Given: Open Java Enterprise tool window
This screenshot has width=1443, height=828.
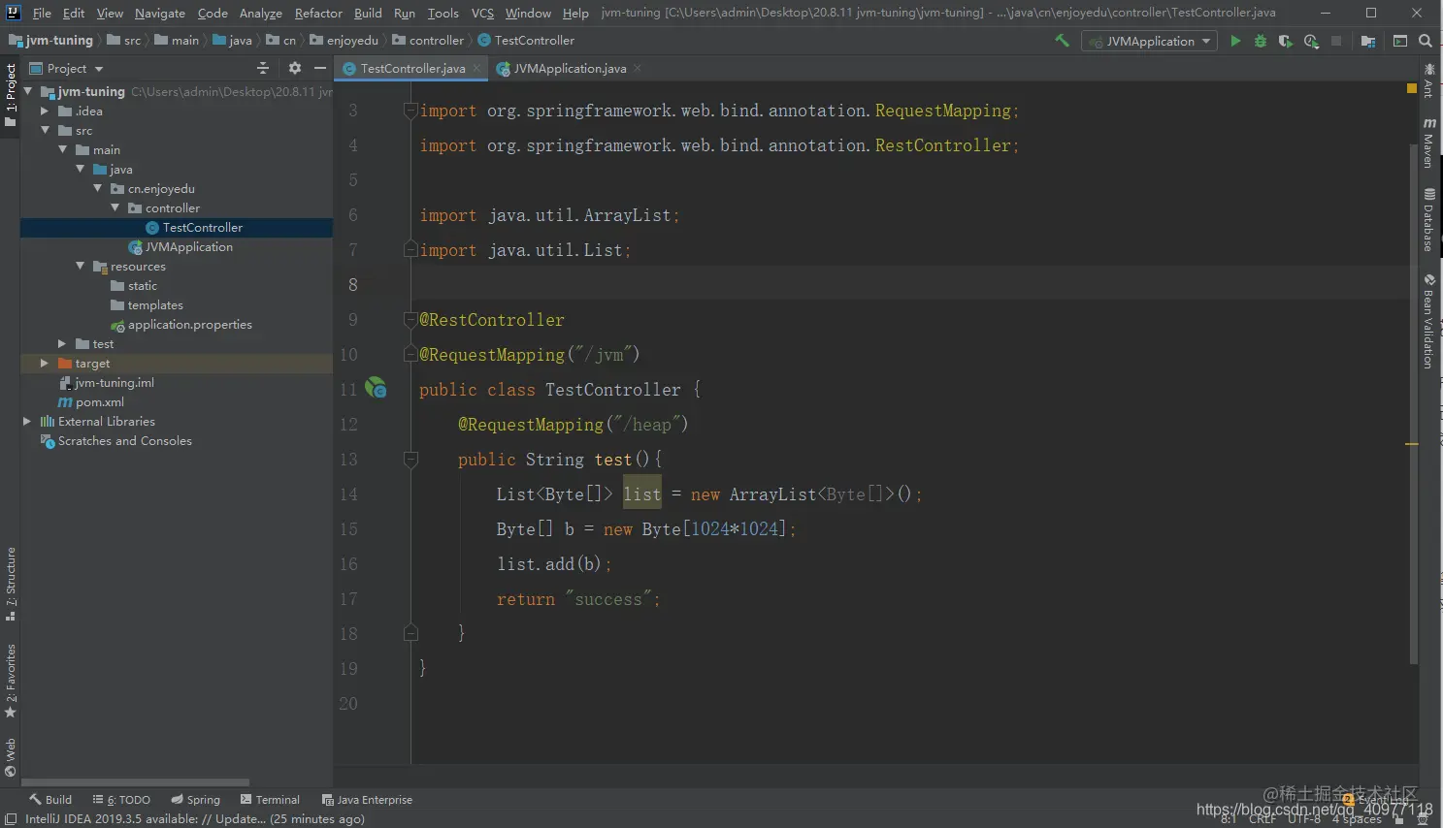Looking at the screenshot, I should (x=367, y=799).
